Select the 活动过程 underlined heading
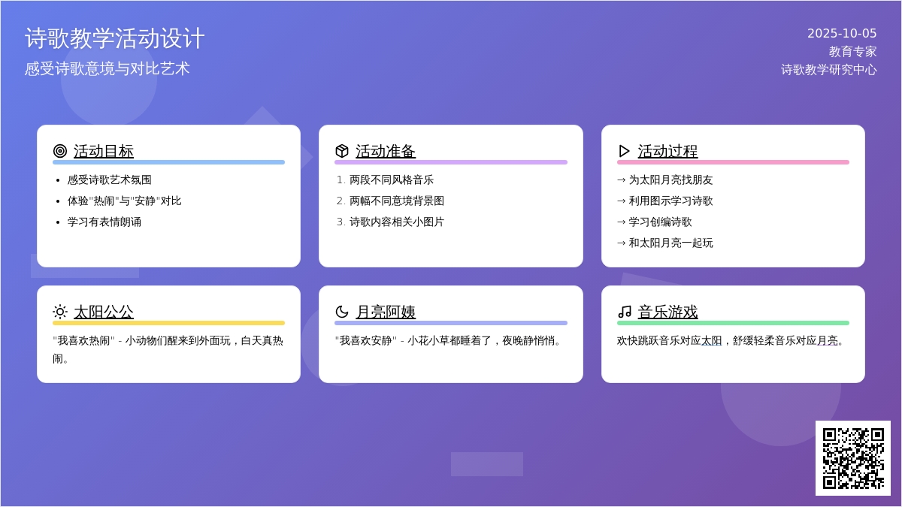902x507 pixels. (667, 151)
